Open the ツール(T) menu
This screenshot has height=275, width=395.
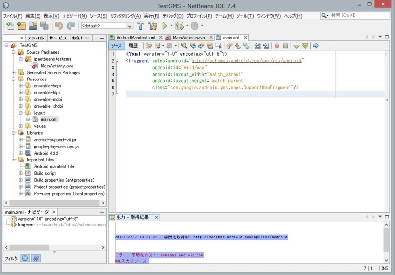(245, 16)
